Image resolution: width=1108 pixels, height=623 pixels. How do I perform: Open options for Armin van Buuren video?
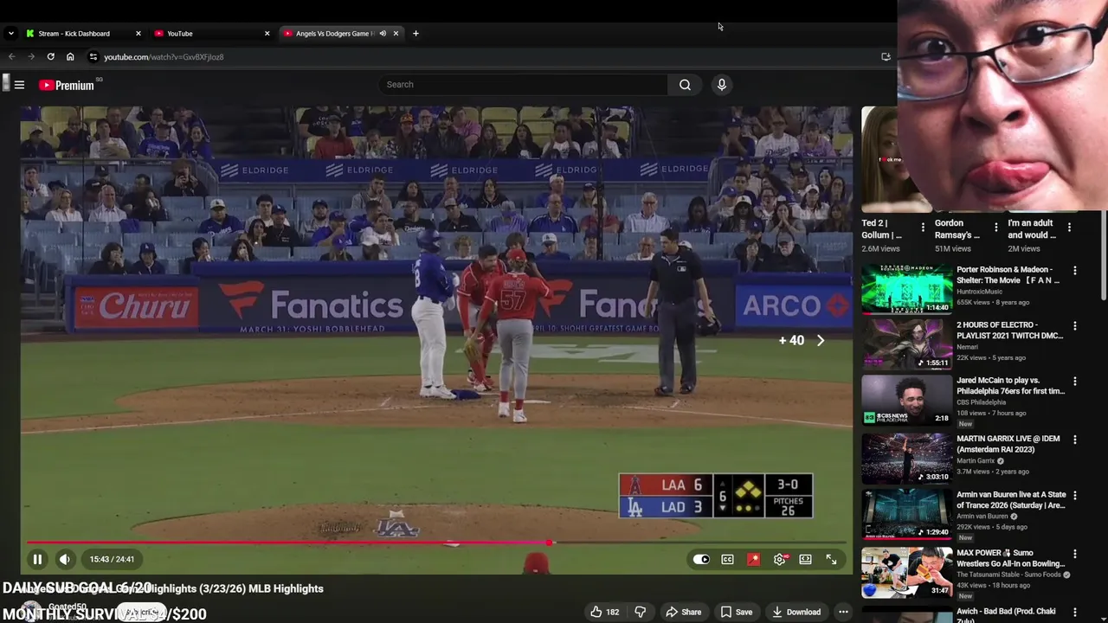[1075, 496]
